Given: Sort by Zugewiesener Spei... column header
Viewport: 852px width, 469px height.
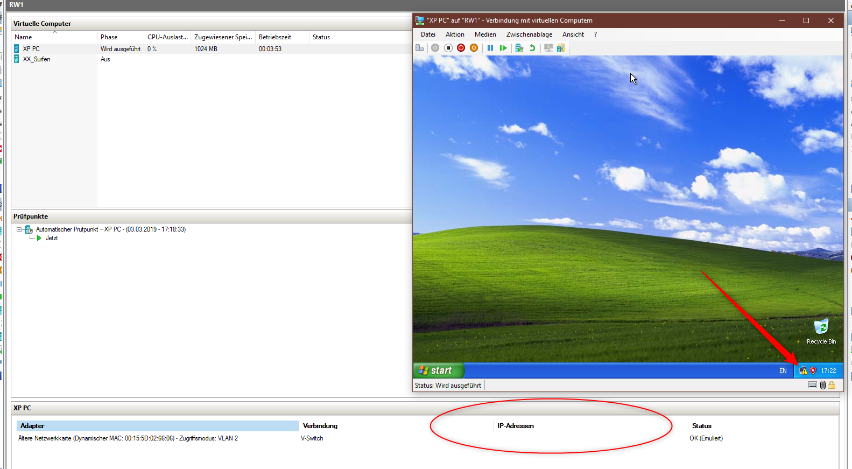Looking at the screenshot, I should coord(223,37).
